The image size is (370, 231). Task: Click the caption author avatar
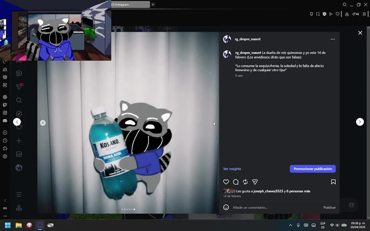coord(227,54)
